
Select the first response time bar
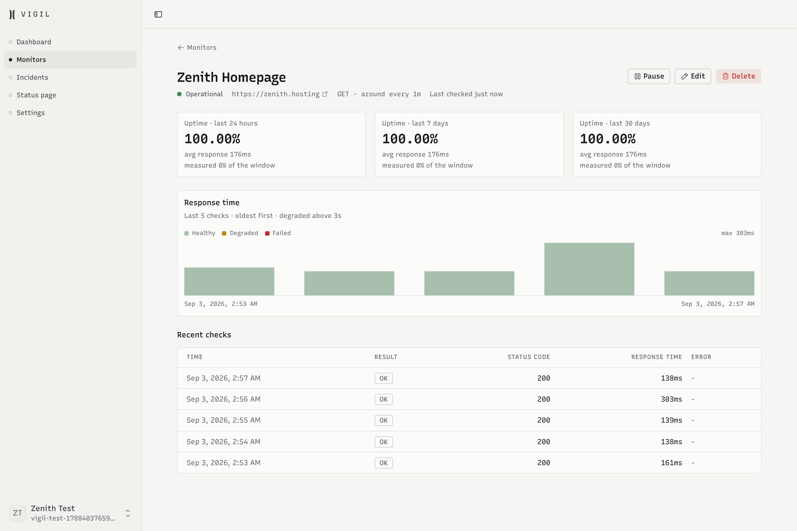click(x=229, y=282)
